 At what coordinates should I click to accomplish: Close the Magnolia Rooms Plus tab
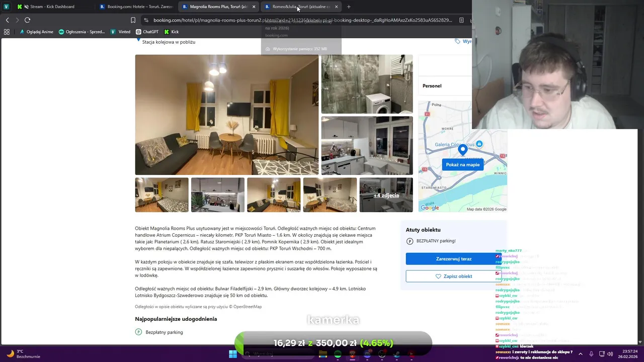[254, 7]
